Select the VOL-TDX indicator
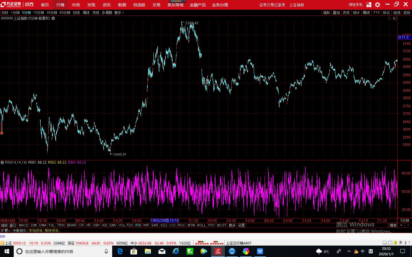 [126, 225]
